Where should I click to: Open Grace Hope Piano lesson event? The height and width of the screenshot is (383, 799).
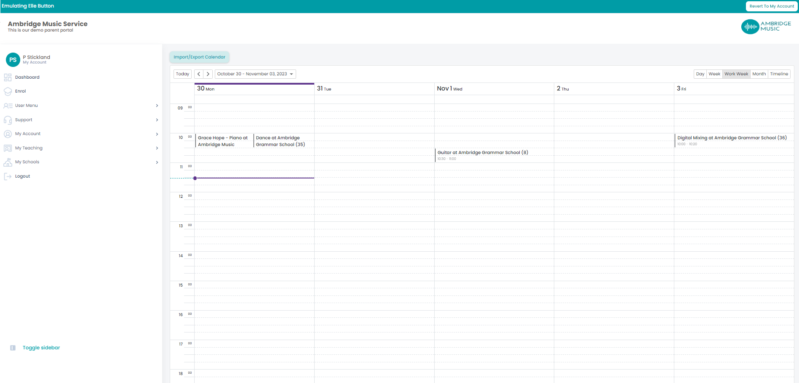[x=224, y=141]
